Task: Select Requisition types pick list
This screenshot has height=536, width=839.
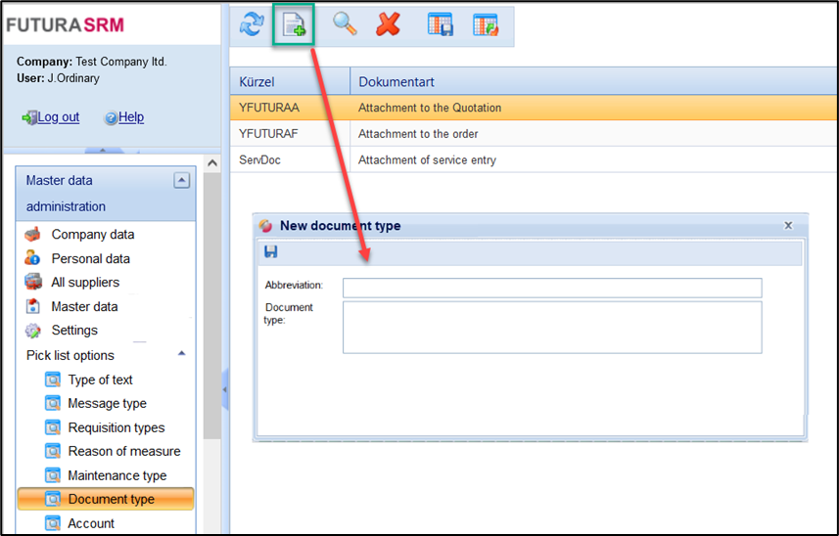Action: pos(116,427)
